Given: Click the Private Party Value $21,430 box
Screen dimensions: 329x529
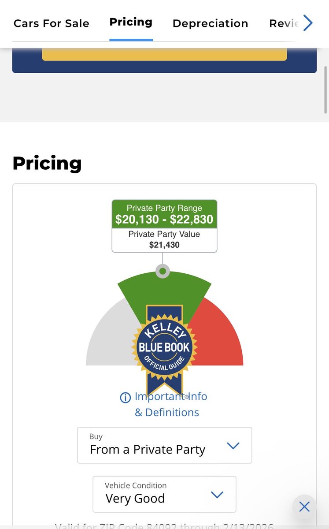Looking at the screenshot, I should pyautogui.click(x=164, y=240).
